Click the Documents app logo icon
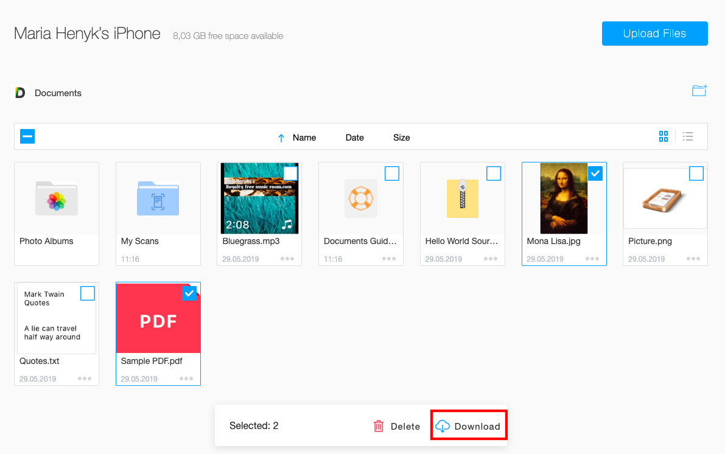The image size is (725, 454). pyautogui.click(x=20, y=93)
